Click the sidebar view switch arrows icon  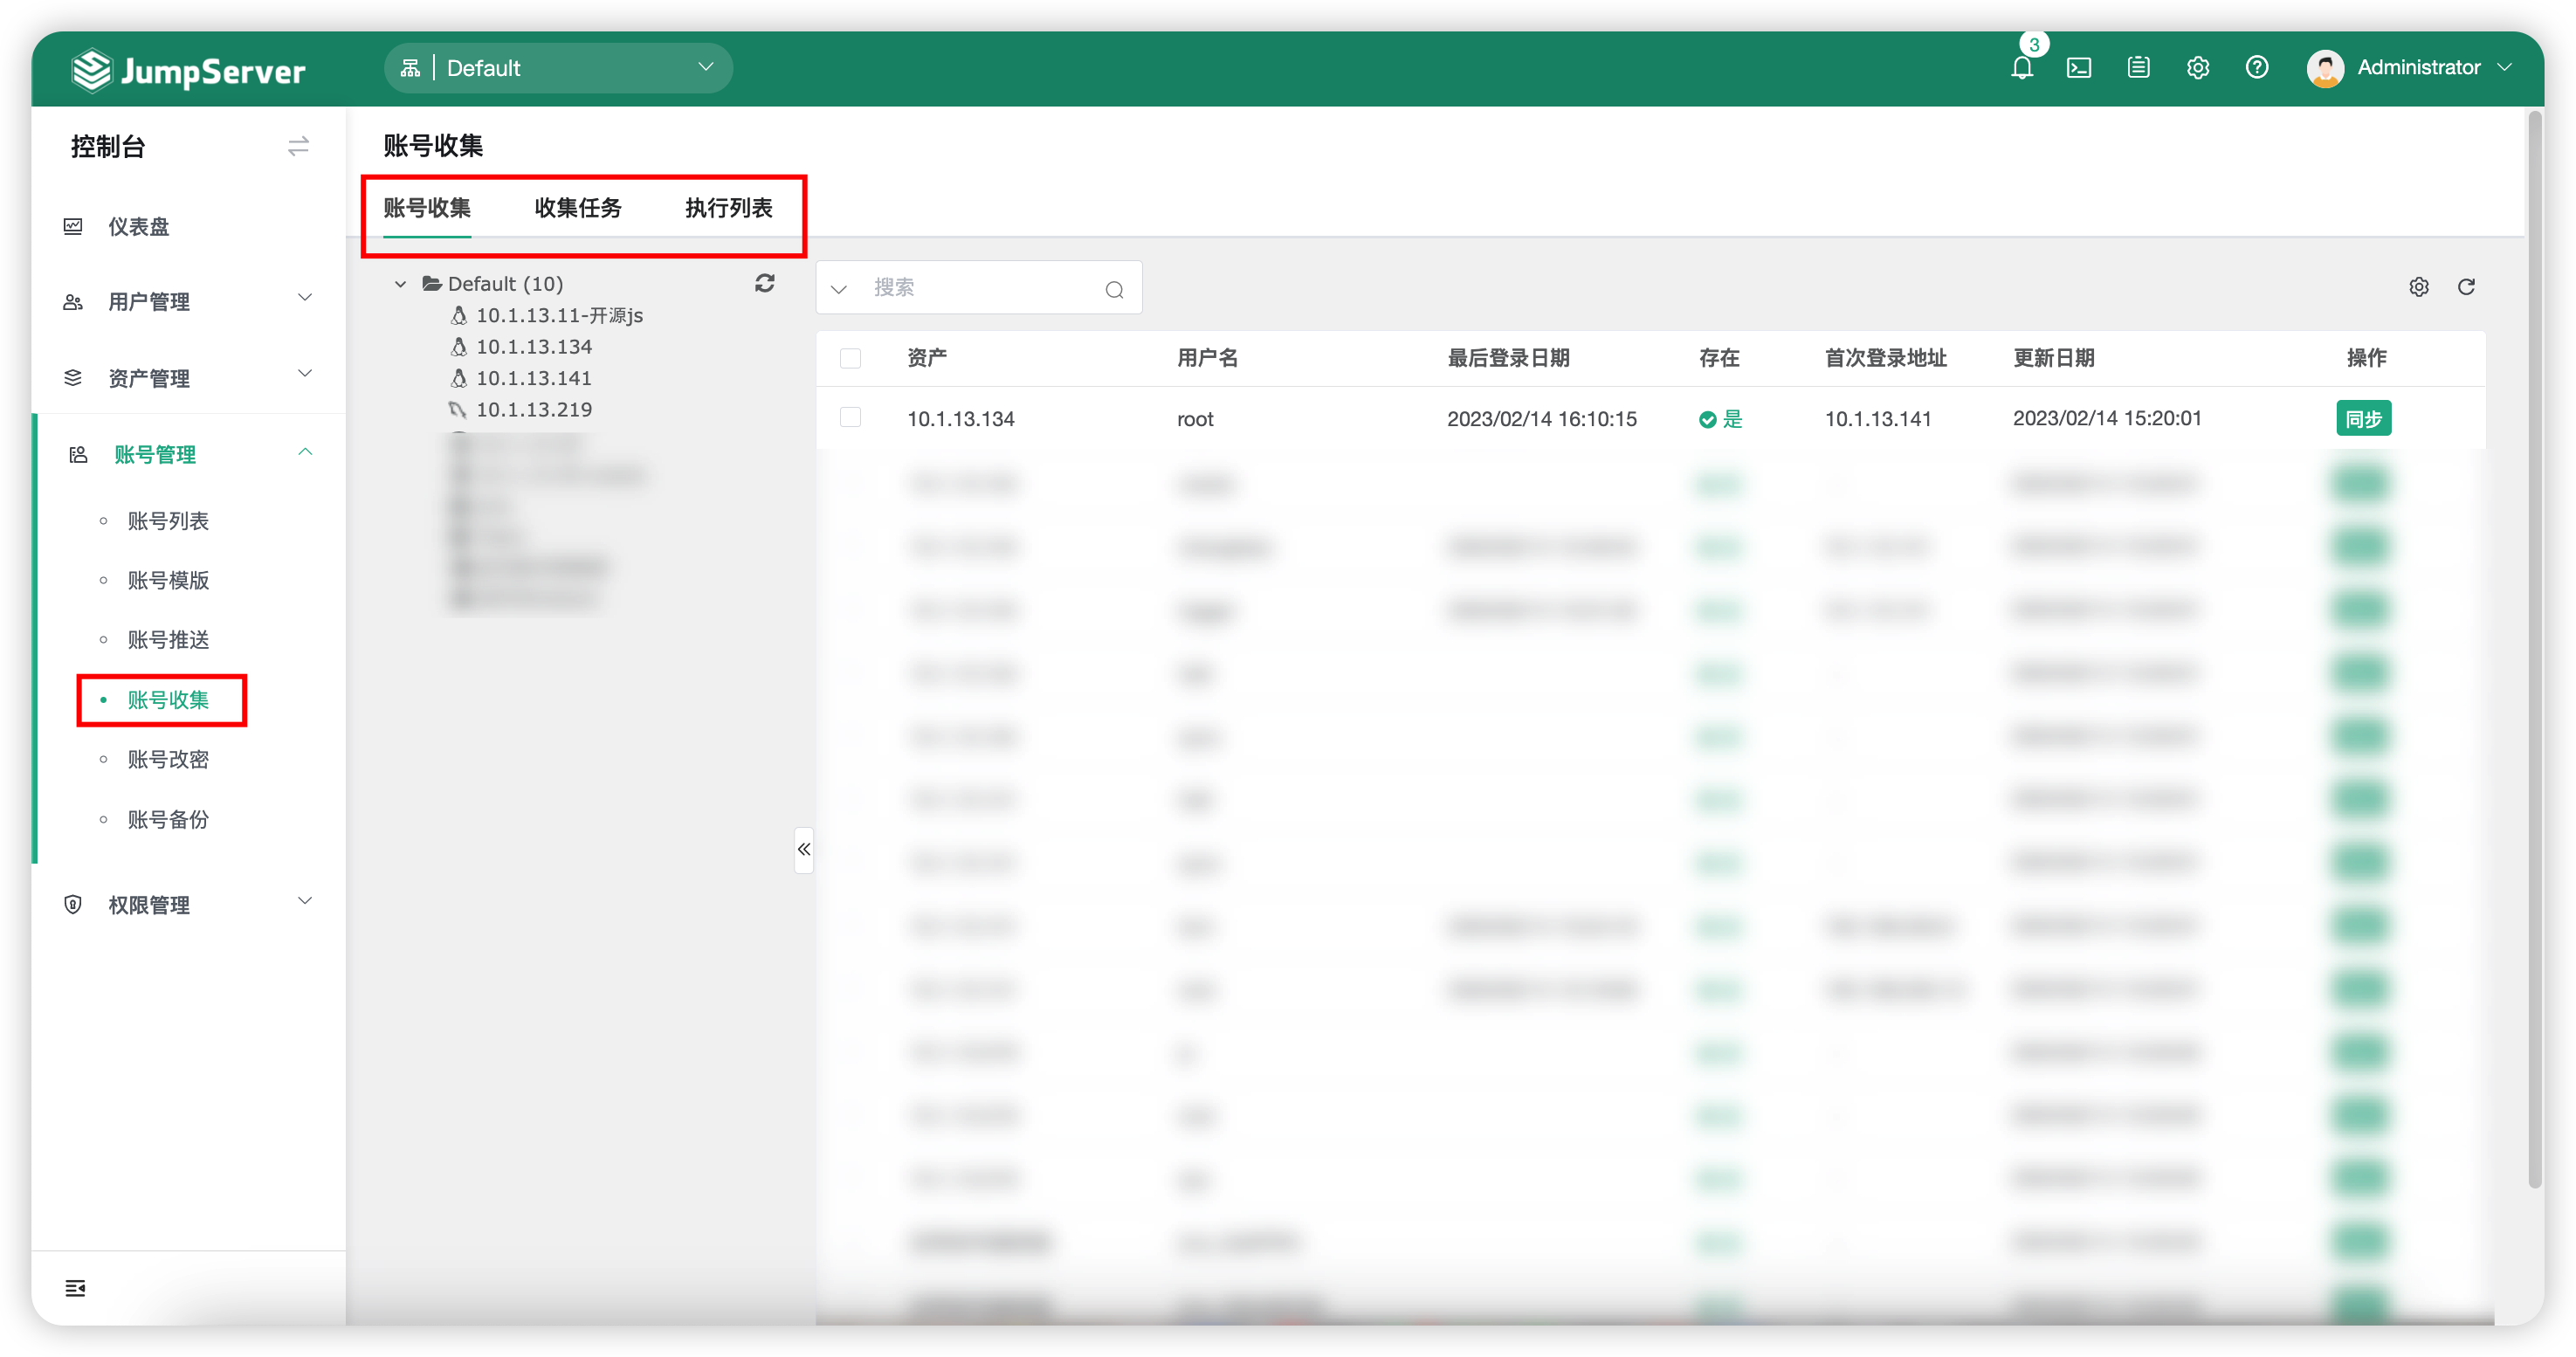coord(298,147)
